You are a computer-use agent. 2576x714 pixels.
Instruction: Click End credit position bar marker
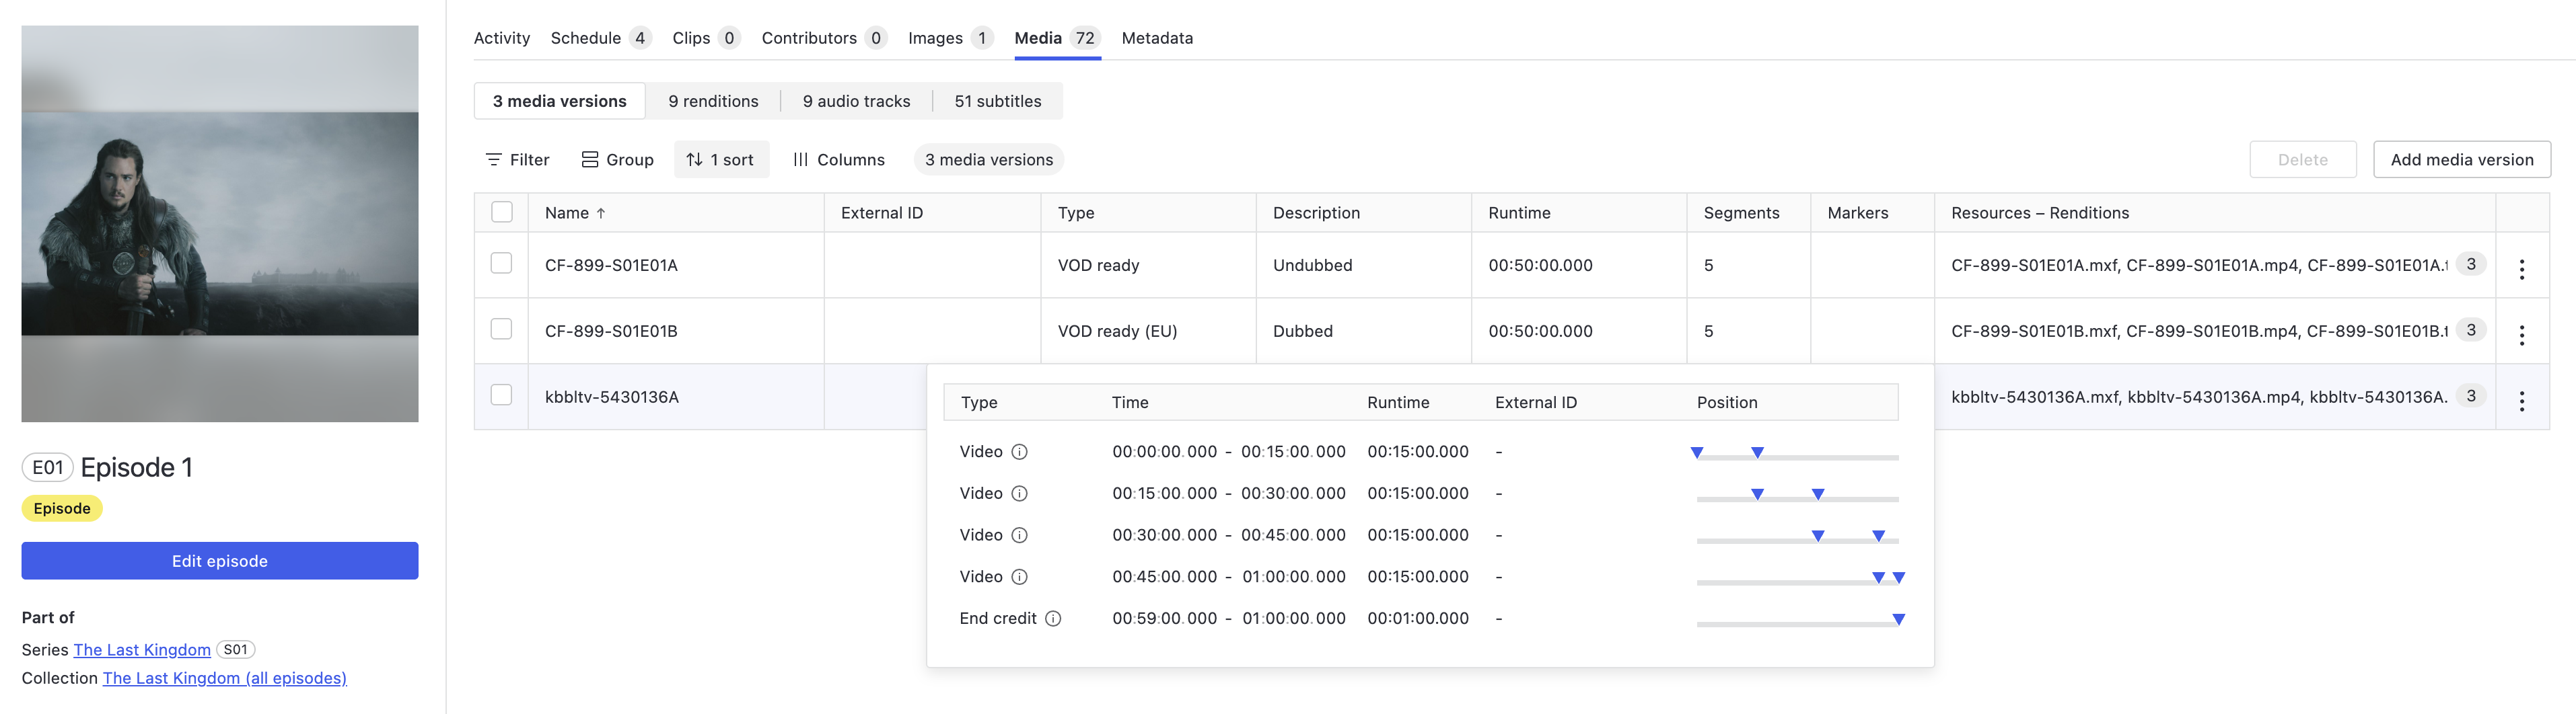click(1899, 620)
